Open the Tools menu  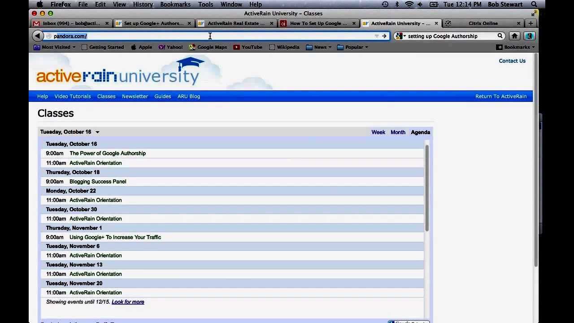(205, 4)
